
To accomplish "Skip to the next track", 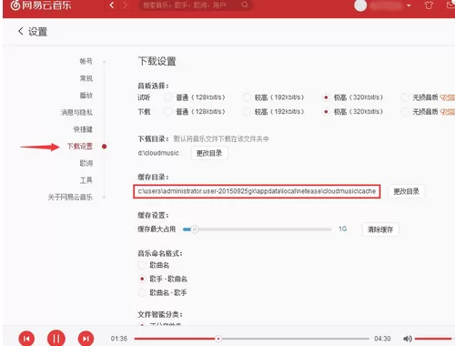I will coord(86,339).
